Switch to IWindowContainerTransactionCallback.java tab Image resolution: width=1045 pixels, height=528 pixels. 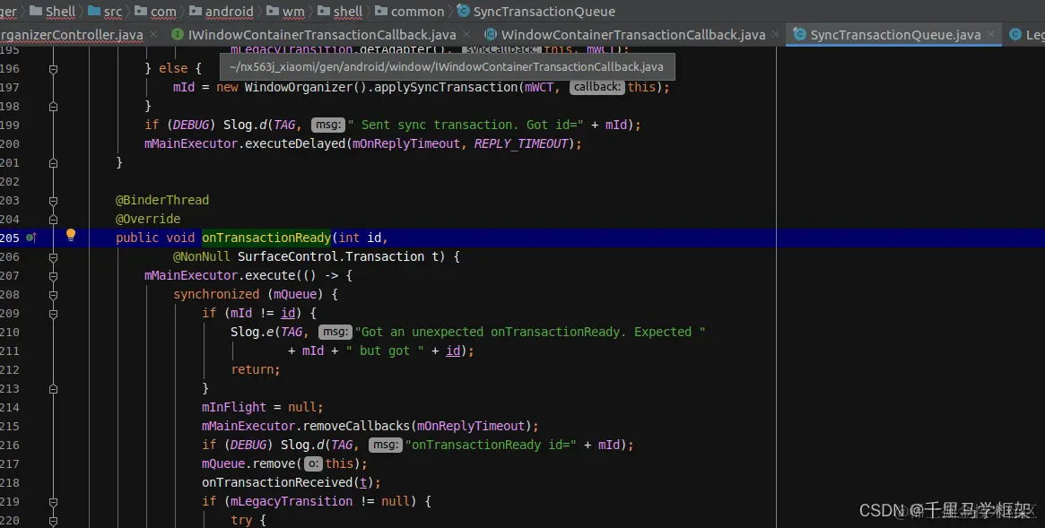click(x=322, y=35)
